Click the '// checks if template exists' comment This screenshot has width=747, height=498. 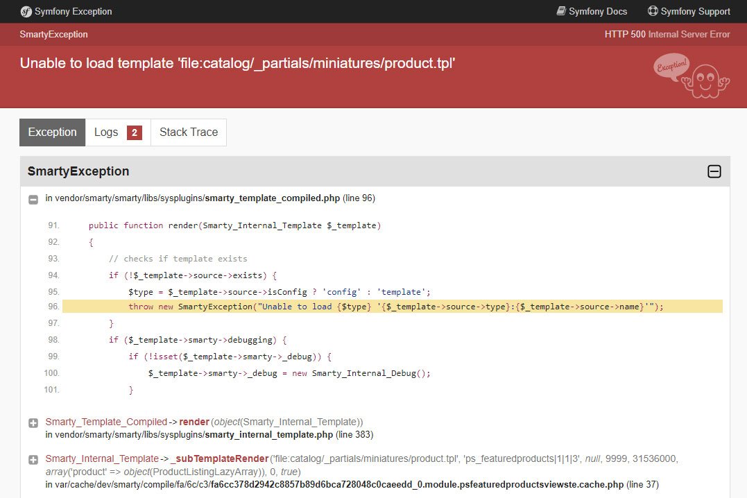click(178, 259)
